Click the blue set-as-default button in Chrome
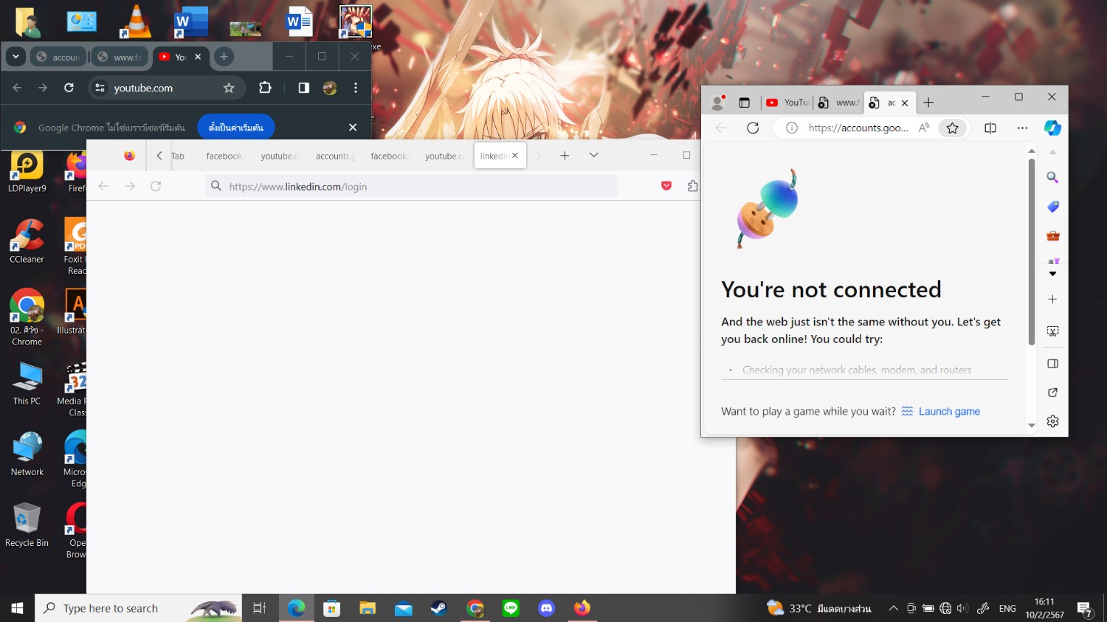 236,128
